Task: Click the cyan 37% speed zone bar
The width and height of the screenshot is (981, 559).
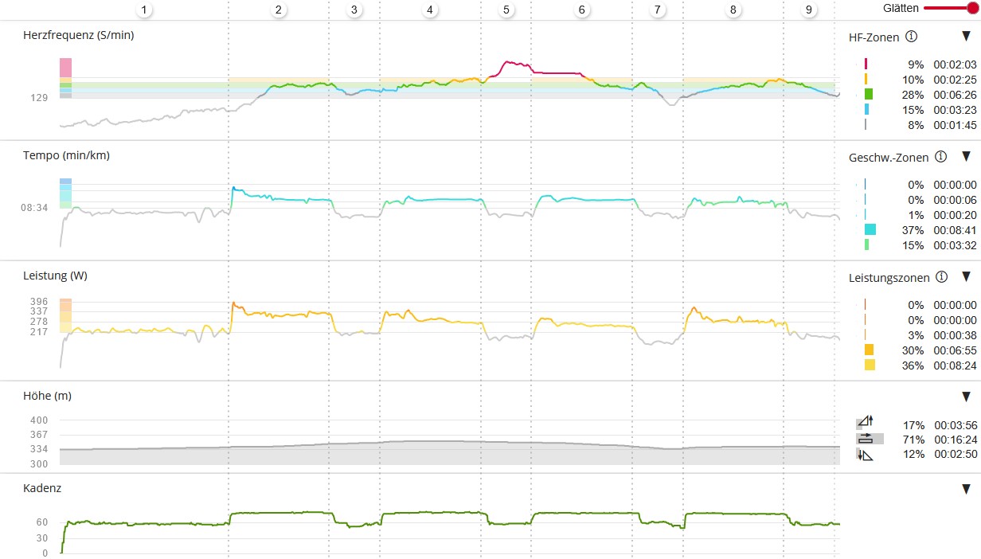Action: [x=870, y=229]
